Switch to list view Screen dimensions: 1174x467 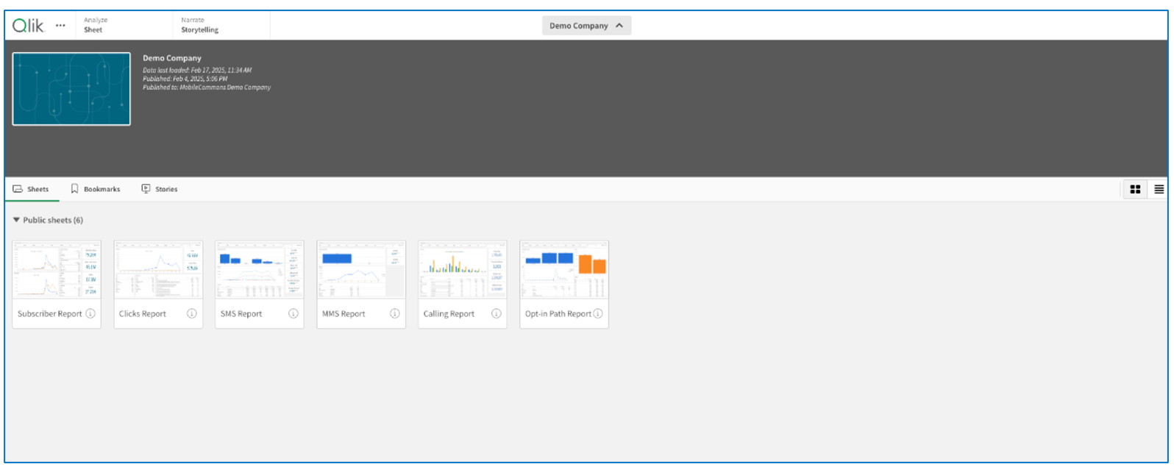tap(1159, 190)
